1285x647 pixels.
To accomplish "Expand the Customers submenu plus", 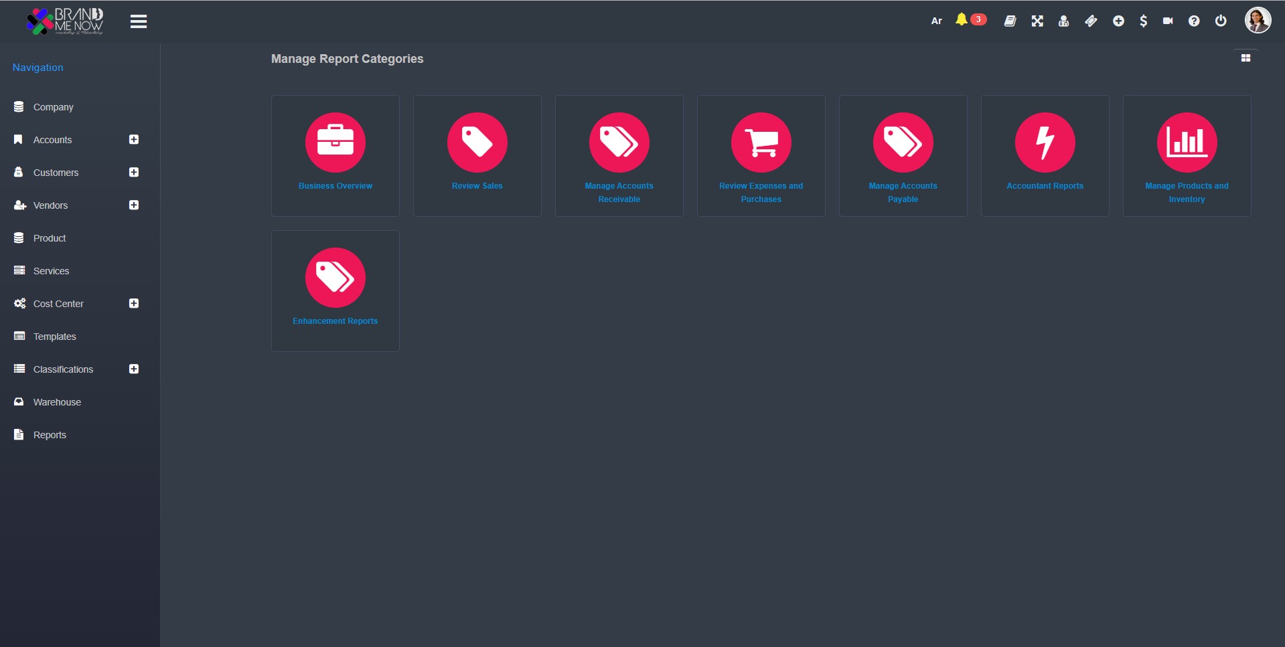I will click(x=134, y=173).
